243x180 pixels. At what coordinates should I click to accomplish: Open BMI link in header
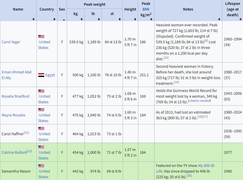coord(146,9)
